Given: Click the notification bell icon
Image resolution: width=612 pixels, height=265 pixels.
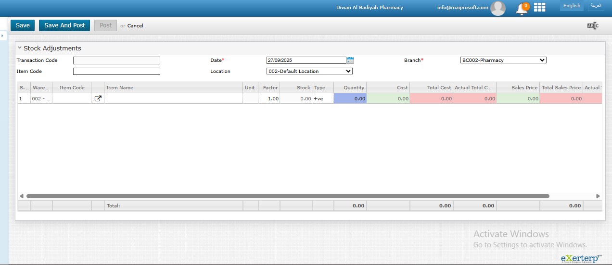Looking at the screenshot, I should coord(522,8).
